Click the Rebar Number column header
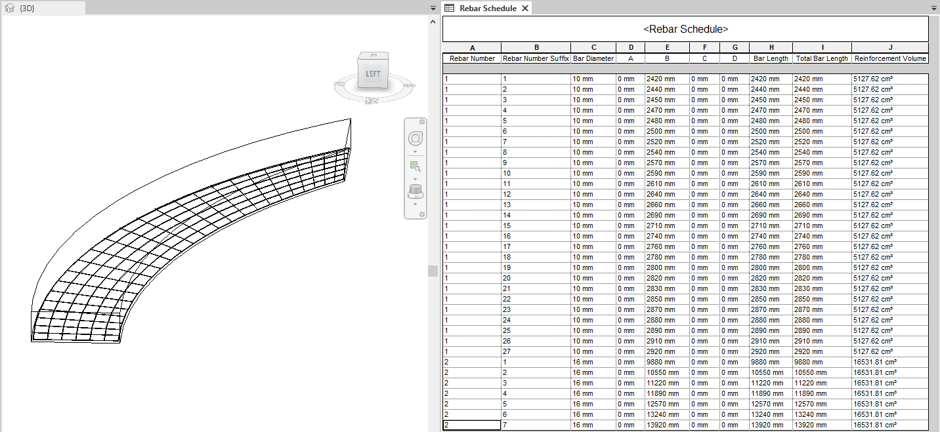The image size is (940, 432). tap(472, 58)
